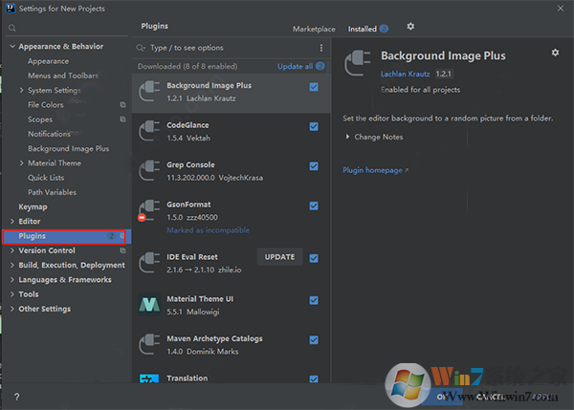Uncheck the Material Theme UI checkbox
The image size is (574, 410).
(x=314, y=300)
